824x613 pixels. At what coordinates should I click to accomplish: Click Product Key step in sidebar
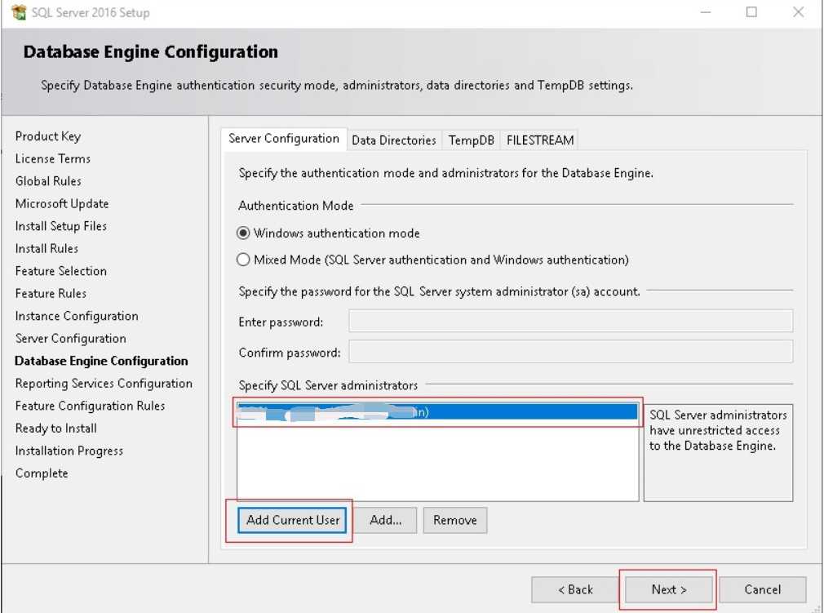pyautogui.click(x=48, y=136)
